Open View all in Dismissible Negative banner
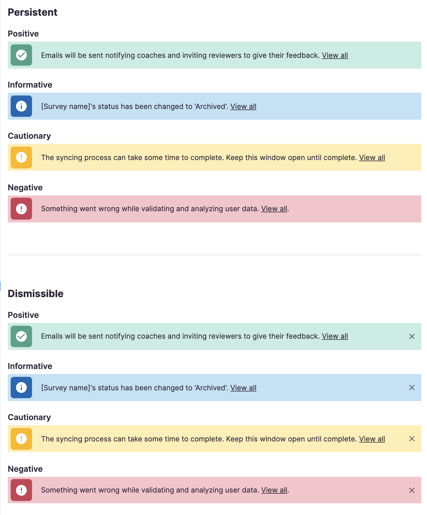The height and width of the screenshot is (515, 427). [x=274, y=490]
